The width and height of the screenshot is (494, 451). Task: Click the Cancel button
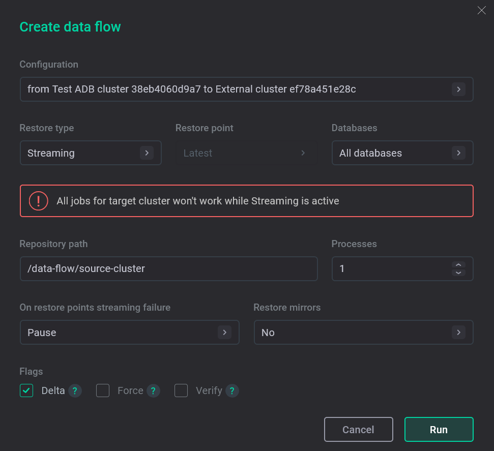point(358,429)
